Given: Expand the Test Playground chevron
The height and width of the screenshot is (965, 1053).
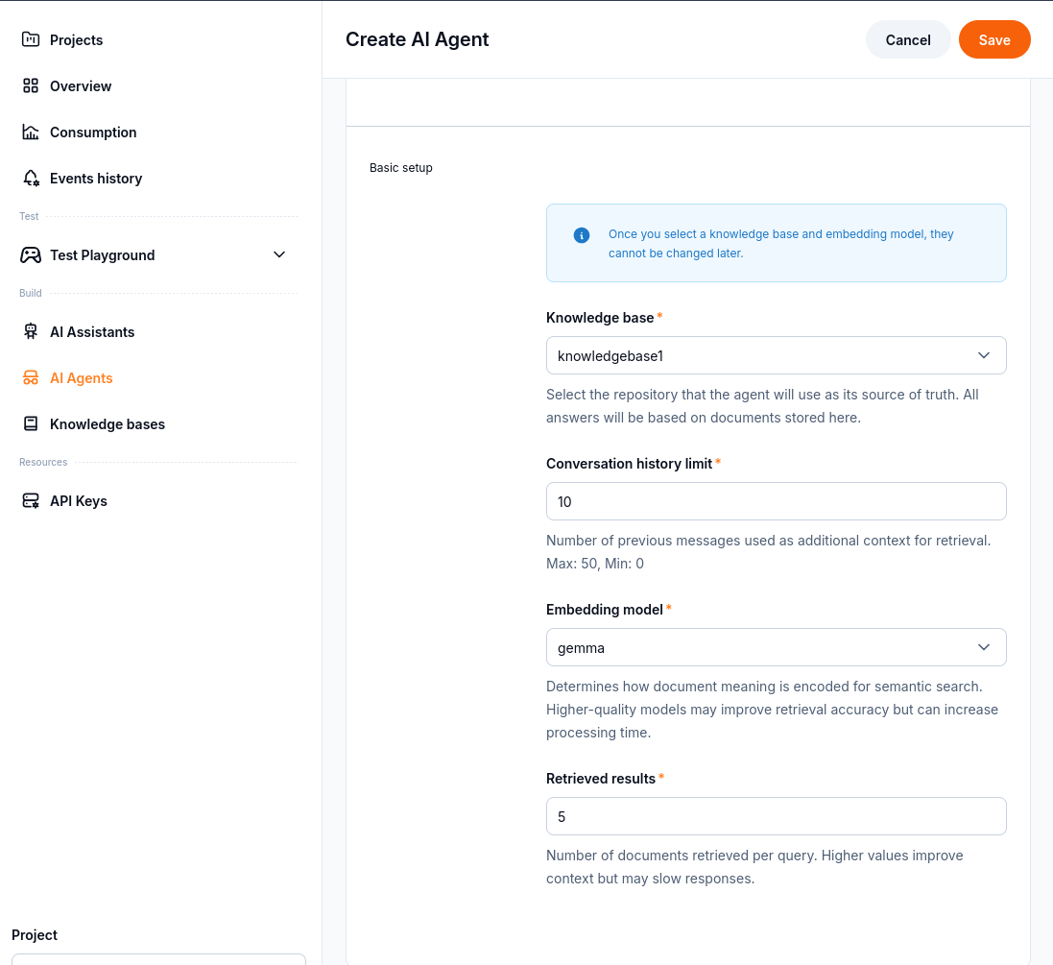Looking at the screenshot, I should [x=279, y=254].
